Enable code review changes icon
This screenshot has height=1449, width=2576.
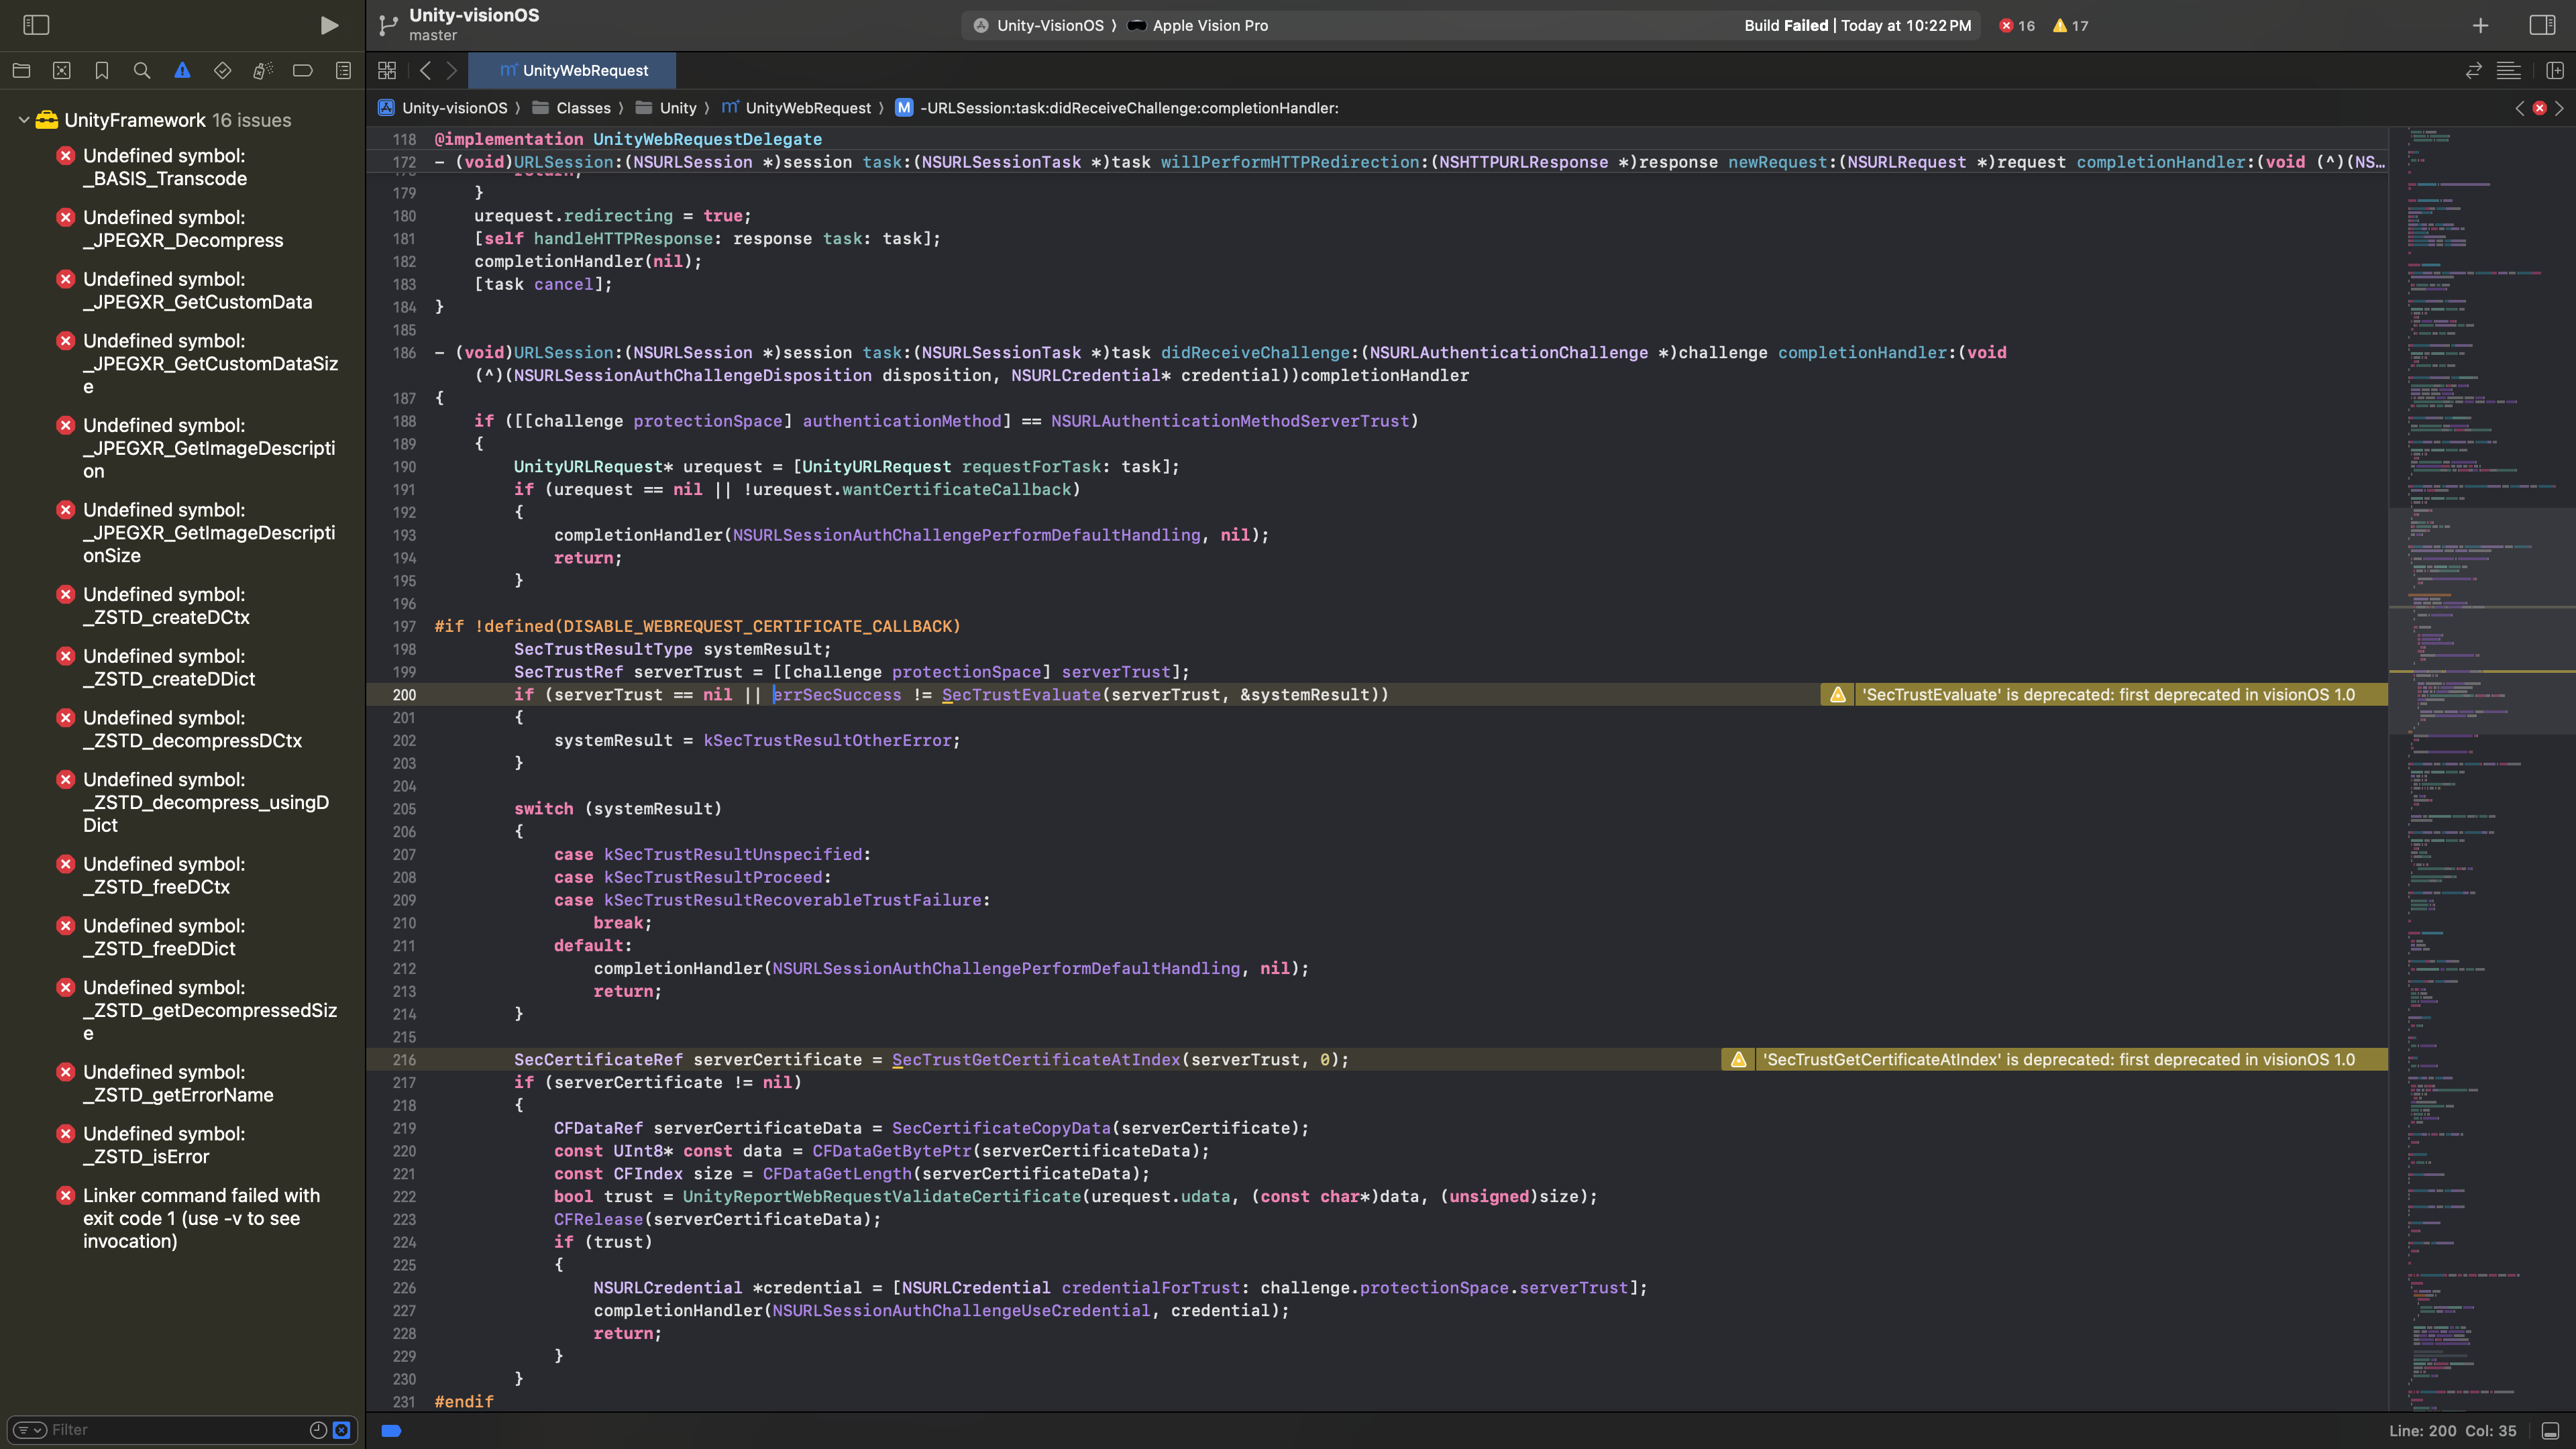(x=2473, y=71)
